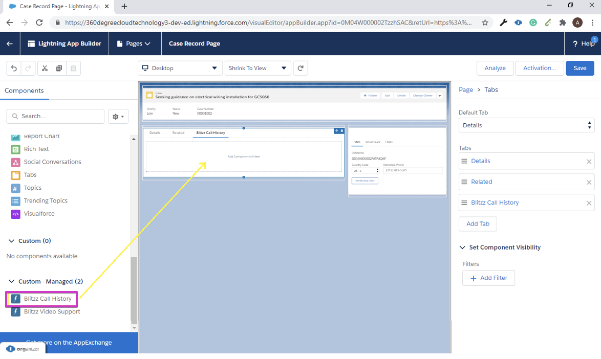Click the redo arrow in toolbar
601x359 pixels.
[x=28, y=68]
